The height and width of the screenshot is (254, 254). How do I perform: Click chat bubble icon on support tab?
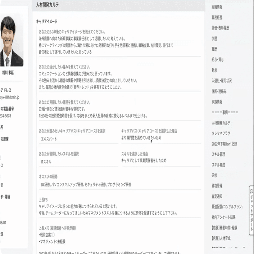251,191
